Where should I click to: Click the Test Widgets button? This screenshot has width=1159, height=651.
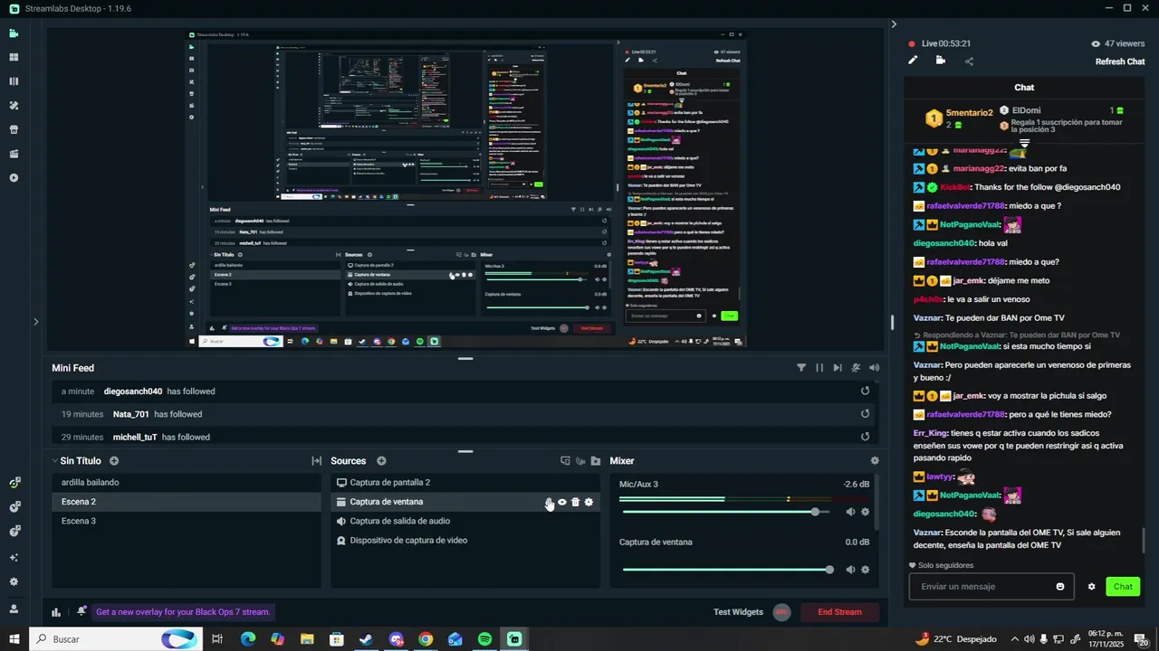tap(738, 612)
